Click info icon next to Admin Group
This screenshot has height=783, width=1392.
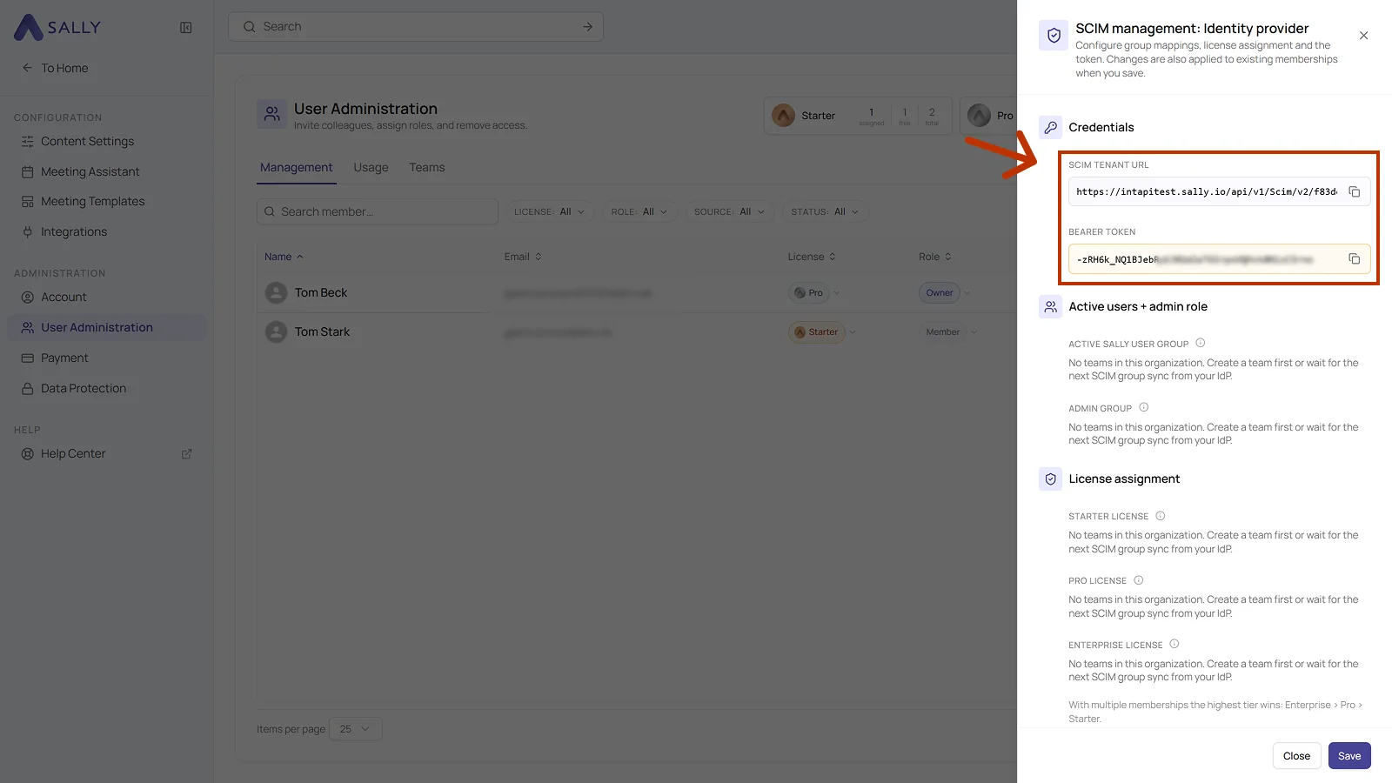coord(1144,407)
